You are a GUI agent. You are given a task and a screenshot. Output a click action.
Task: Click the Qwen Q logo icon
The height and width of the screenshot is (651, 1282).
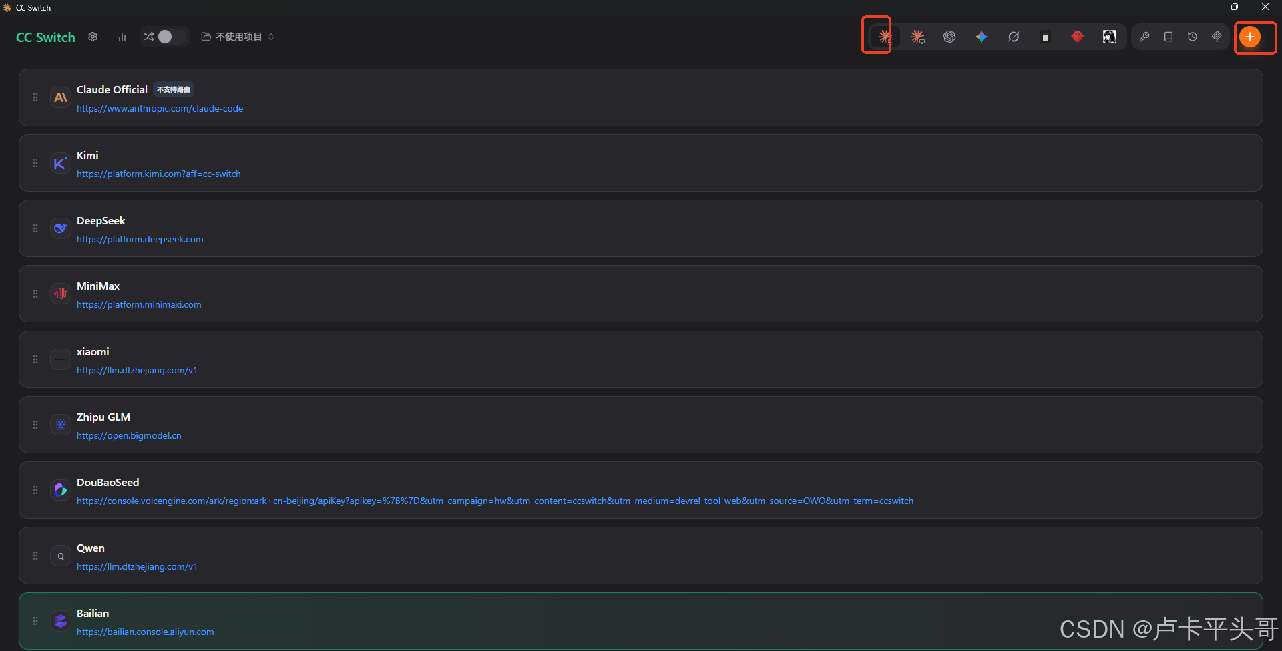(x=61, y=556)
